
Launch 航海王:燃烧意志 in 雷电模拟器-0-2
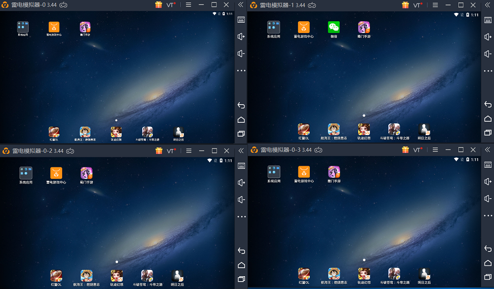point(86,276)
